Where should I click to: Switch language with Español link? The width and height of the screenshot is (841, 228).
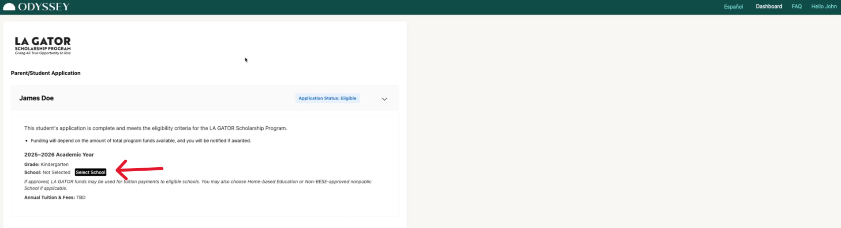click(733, 7)
